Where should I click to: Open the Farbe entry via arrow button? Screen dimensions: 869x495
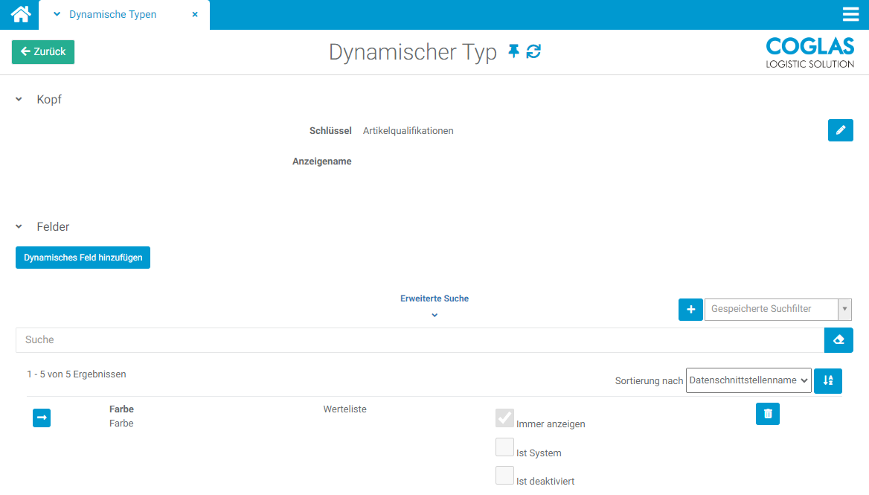(x=42, y=418)
